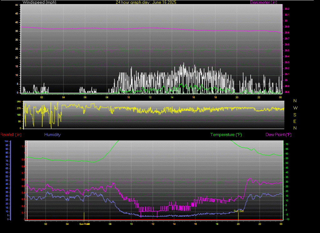The image size is (320, 233).
Task: Select the magenta "Dew Point (°F)" label
Action: pyautogui.click(x=278, y=134)
